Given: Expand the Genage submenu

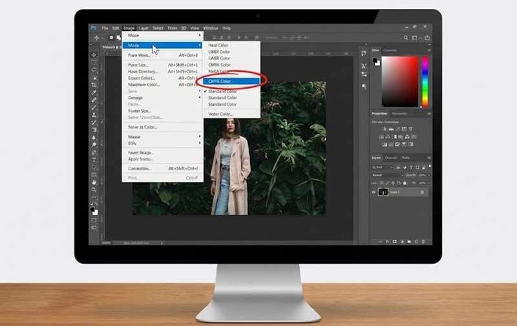Looking at the screenshot, I should 163,98.
